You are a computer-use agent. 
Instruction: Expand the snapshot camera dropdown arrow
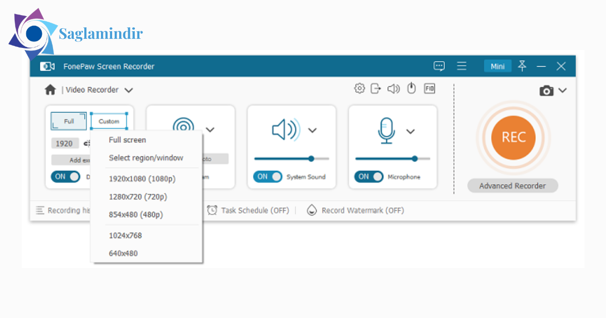(x=563, y=90)
